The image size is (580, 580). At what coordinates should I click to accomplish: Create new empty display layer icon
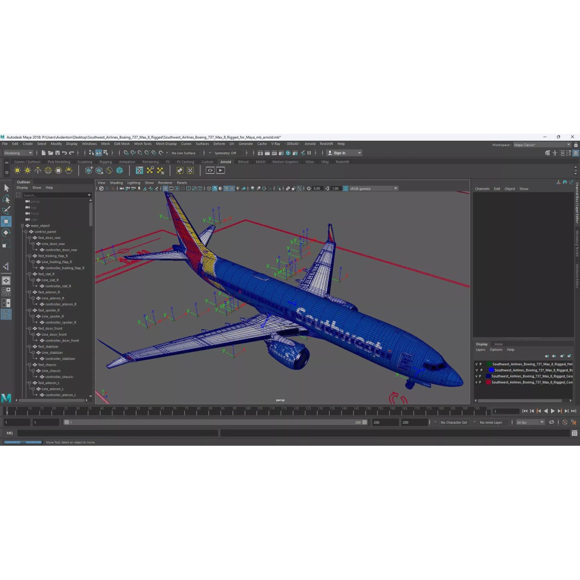click(x=562, y=356)
